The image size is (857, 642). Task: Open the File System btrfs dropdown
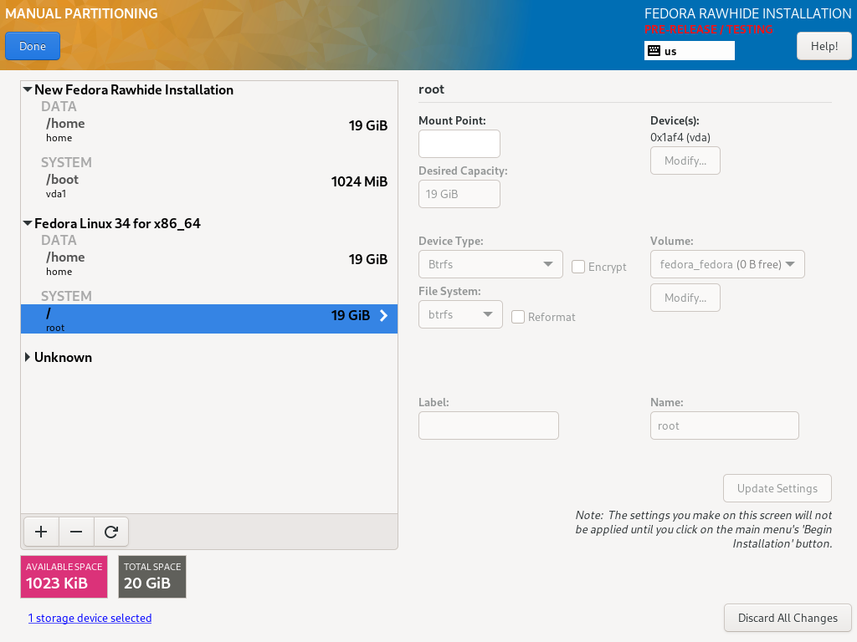460,314
